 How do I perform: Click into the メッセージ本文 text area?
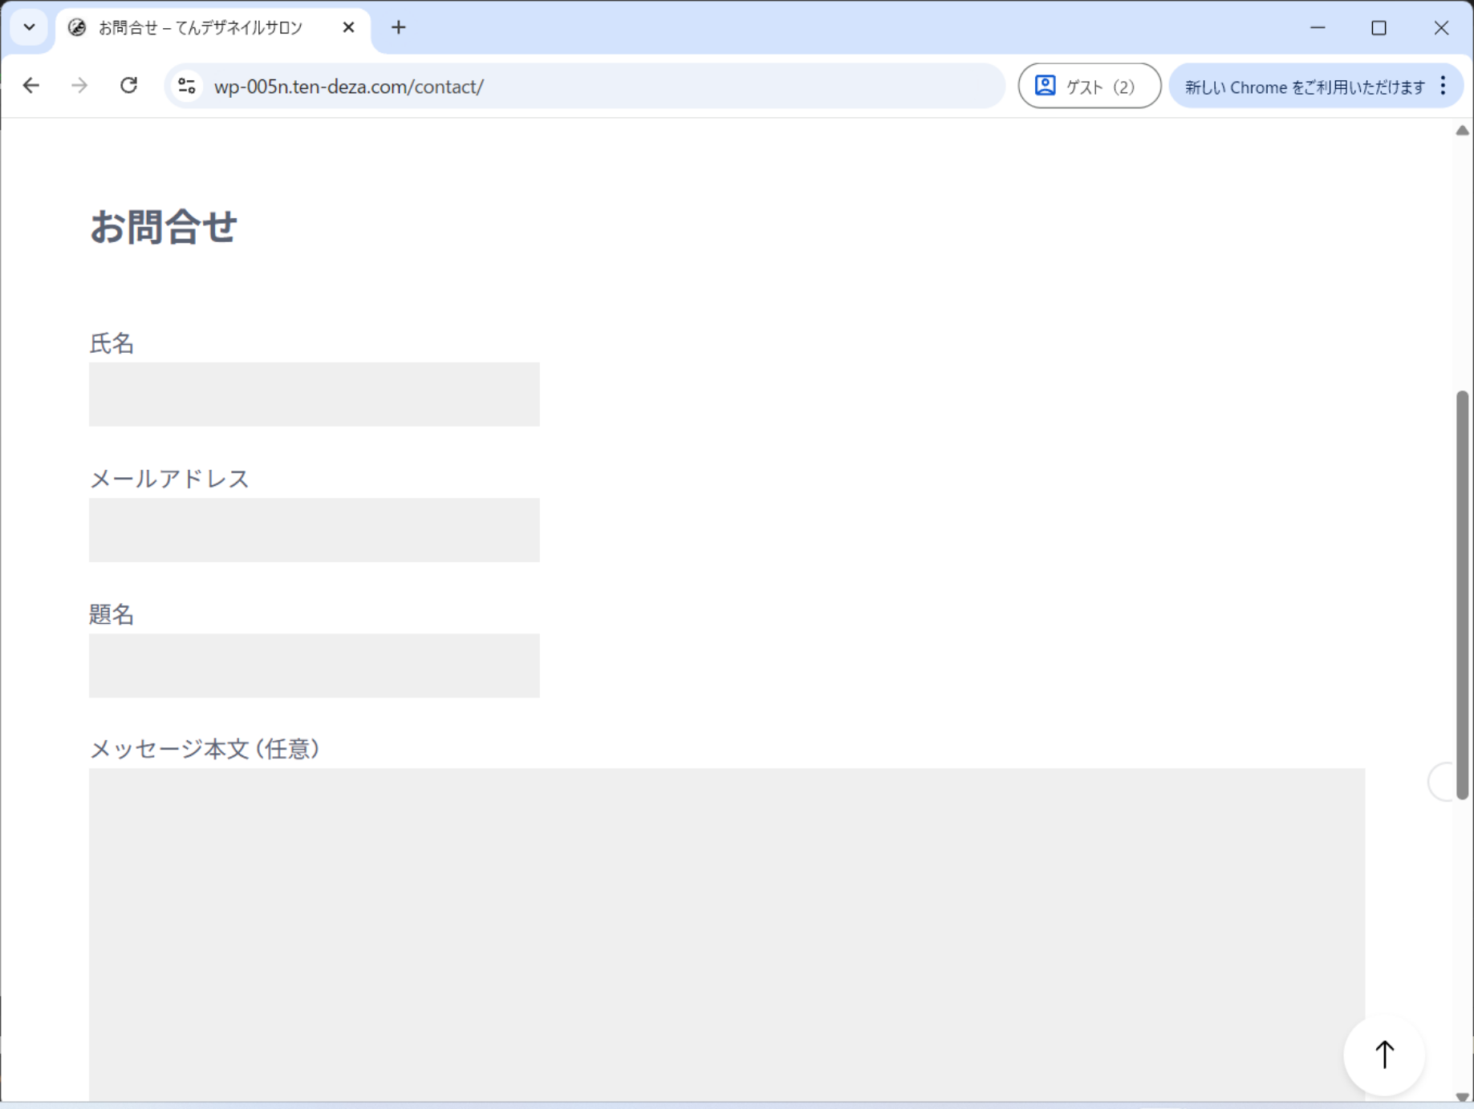click(726, 930)
